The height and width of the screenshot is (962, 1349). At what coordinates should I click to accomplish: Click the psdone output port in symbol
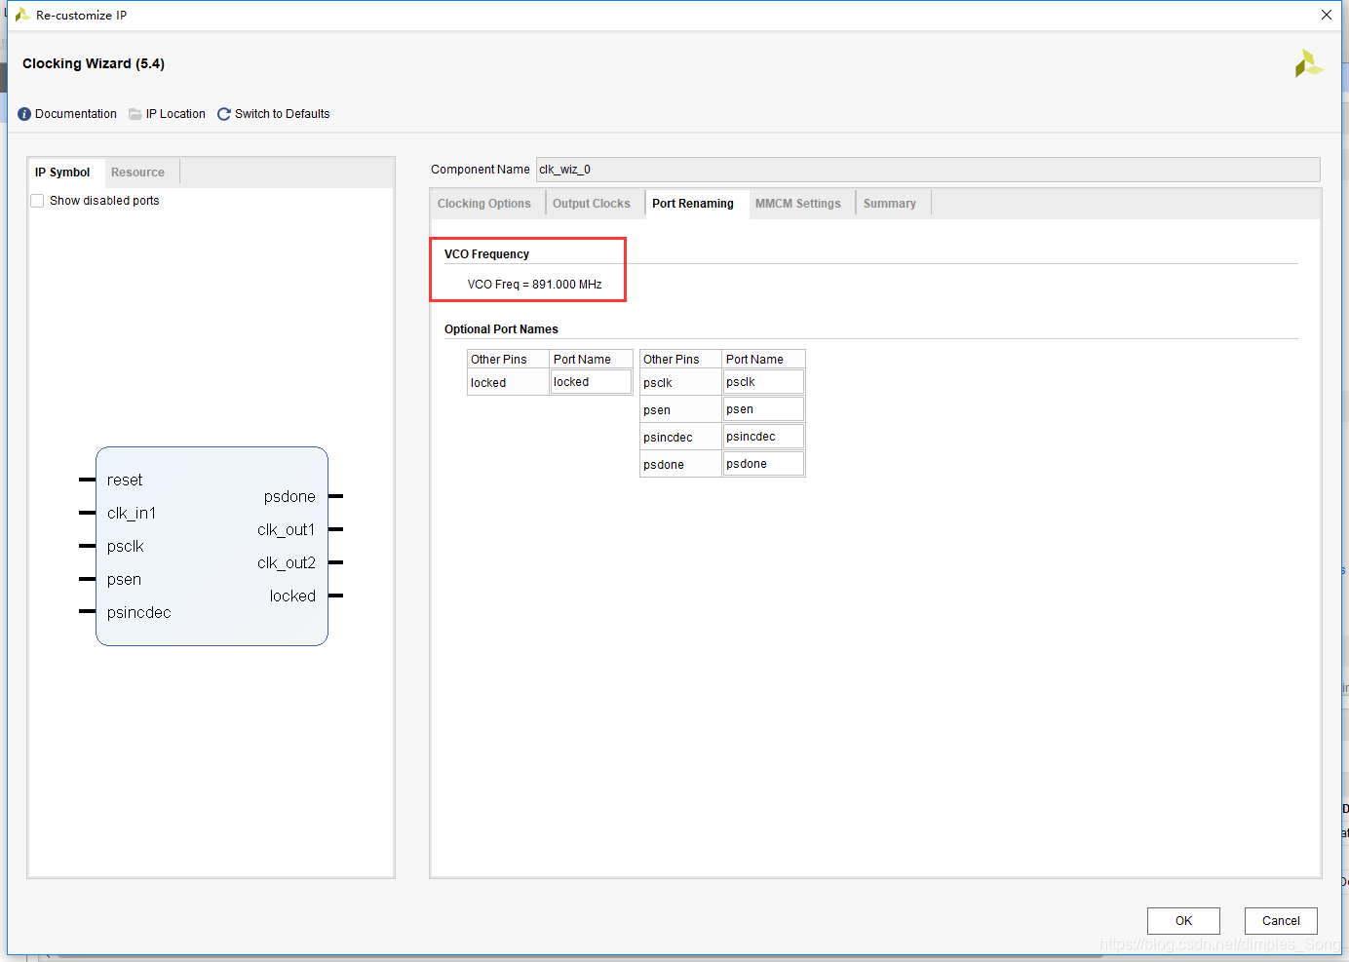coord(289,497)
